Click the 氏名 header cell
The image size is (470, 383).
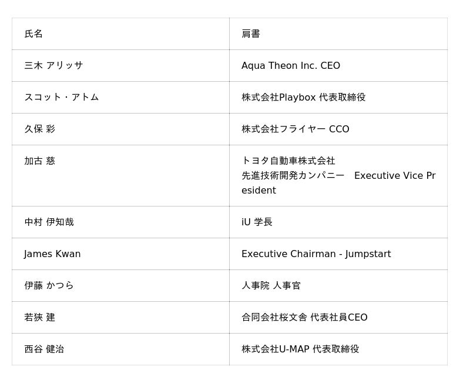pos(33,34)
